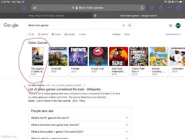This screenshot has width=185, height=139.
Task: Open the Animal Crossing game card
Action: (159, 62)
